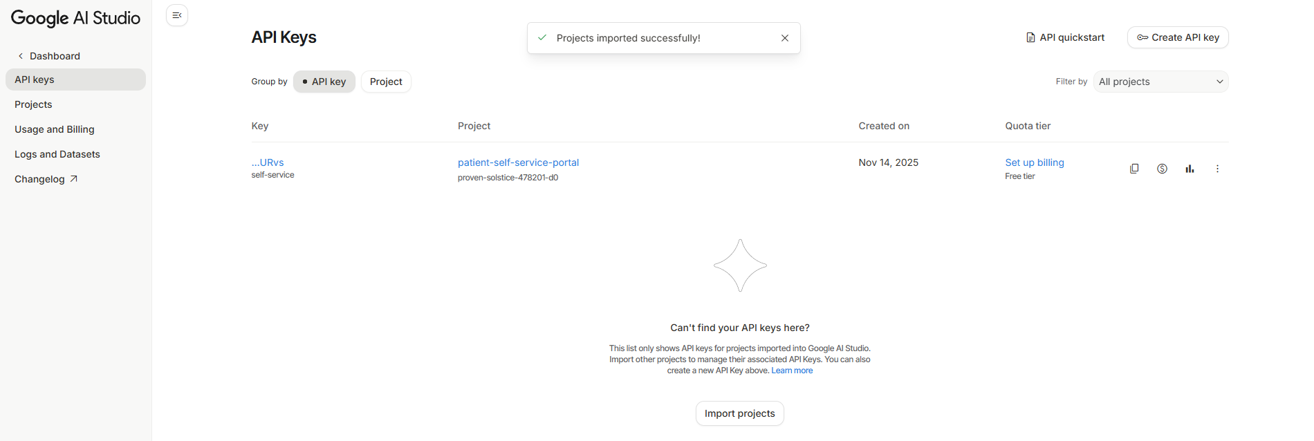This screenshot has height=441, width=1314.
Task: Switch grouping to Project
Action: point(385,81)
